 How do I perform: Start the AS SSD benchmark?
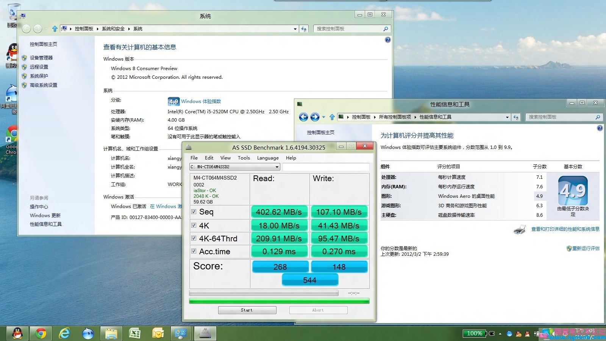(x=247, y=310)
